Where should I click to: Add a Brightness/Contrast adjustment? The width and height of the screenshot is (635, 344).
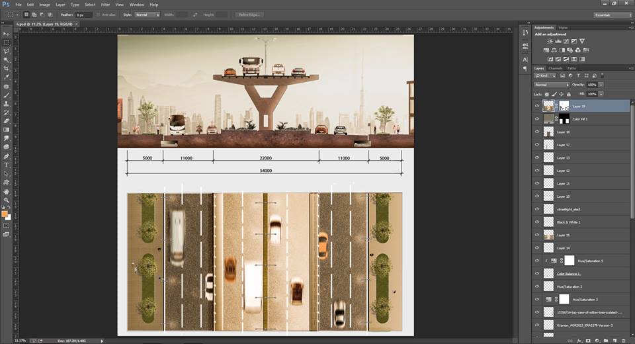[549, 41]
